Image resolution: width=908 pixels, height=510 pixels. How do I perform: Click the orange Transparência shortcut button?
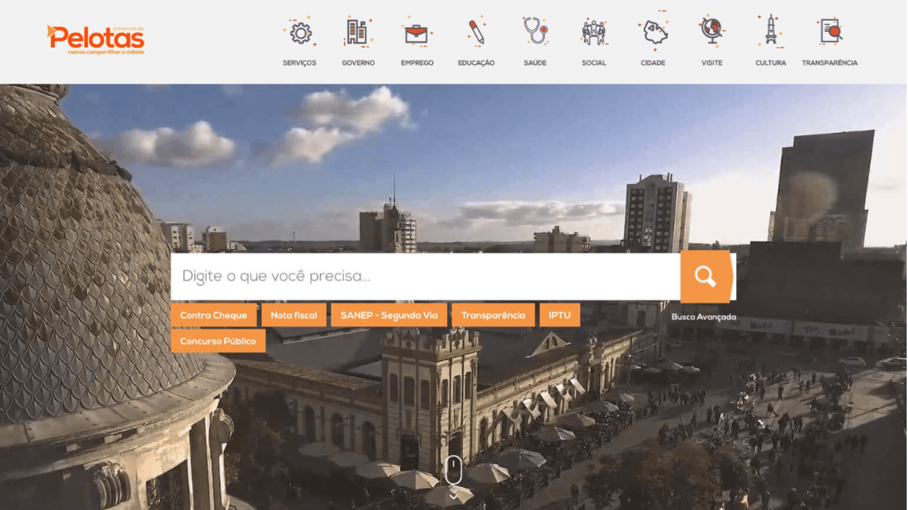pyautogui.click(x=494, y=315)
